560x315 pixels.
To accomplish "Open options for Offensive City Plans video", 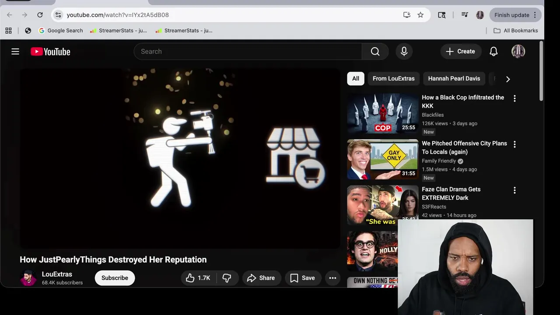I will click(x=514, y=144).
